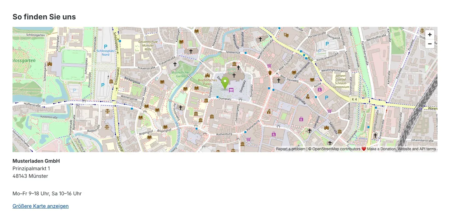This screenshot has height=221, width=450.
Task: Click the K 4 road shield
Action: tap(354, 99)
